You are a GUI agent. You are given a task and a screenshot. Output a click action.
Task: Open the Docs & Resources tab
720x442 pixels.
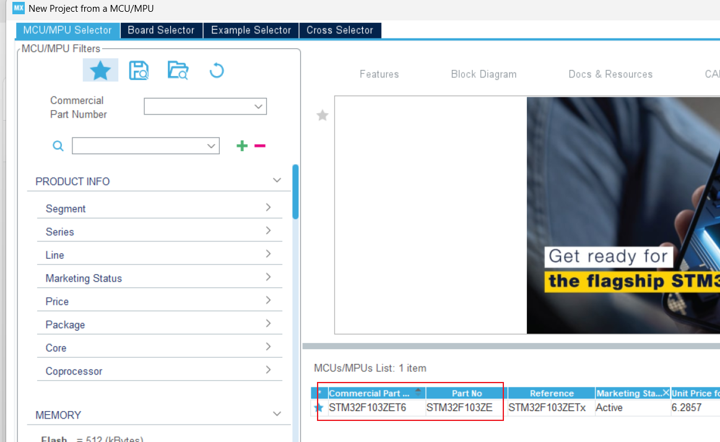(610, 74)
